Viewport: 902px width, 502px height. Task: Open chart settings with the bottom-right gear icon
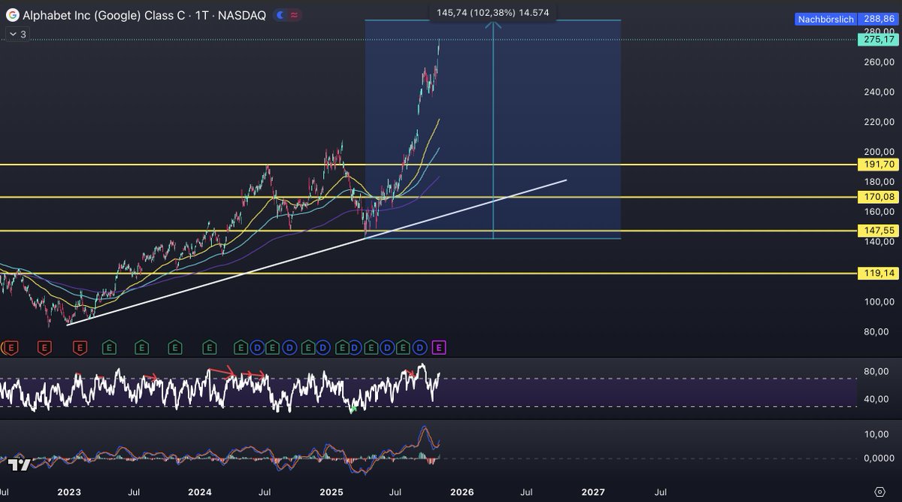click(x=879, y=491)
